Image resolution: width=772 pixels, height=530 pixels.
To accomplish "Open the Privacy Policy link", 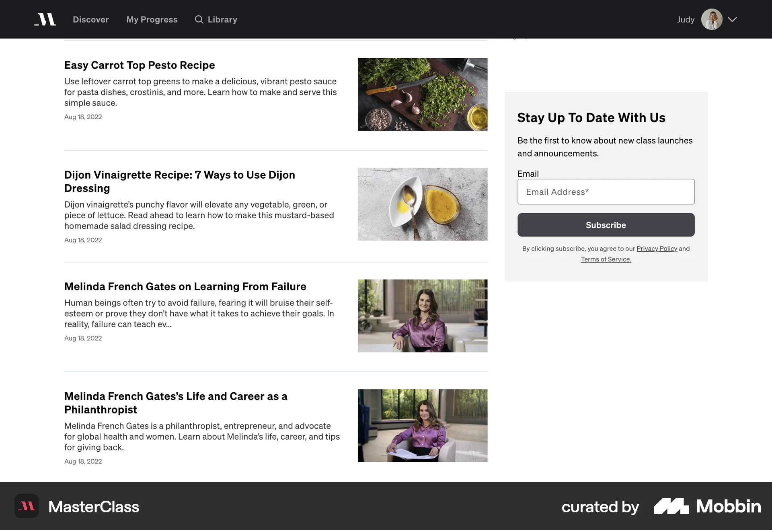I will (x=657, y=249).
